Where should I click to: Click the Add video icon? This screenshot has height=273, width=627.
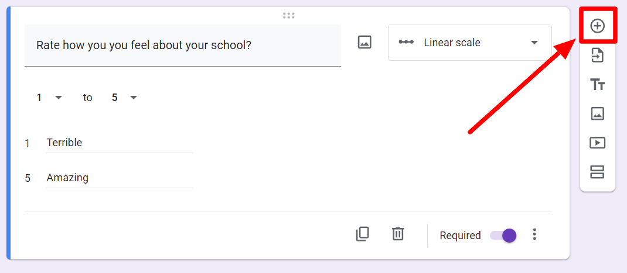(x=598, y=143)
